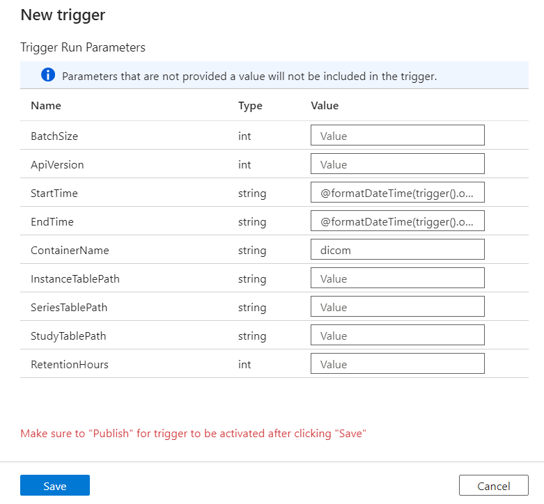Screen dimensions: 544x504
Task: Click the InstanceTablePath value box
Action: 397,278
